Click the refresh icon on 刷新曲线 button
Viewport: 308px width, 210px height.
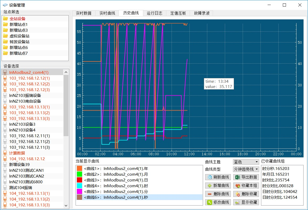tap(210, 177)
